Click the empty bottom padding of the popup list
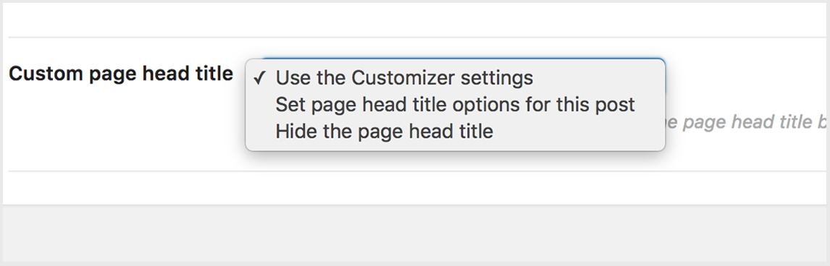This screenshot has height=266, width=830. click(x=456, y=147)
